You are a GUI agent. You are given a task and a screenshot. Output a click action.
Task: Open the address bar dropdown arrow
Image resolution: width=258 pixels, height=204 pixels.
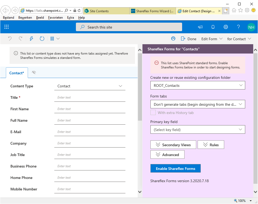click(x=70, y=11)
